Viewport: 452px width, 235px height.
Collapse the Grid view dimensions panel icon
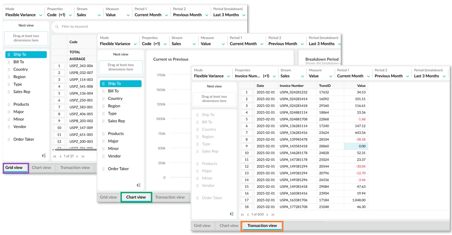coord(44,156)
